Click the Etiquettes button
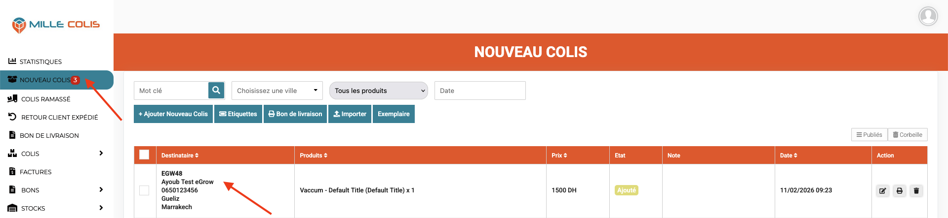Image resolution: width=948 pixels, height=218 pixels. tap(238, 114)
